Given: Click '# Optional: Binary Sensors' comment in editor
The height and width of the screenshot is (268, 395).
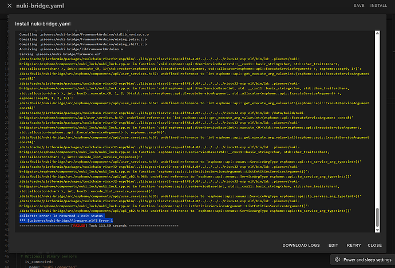Looking at the screenshot, I should [x=49, y=257].
